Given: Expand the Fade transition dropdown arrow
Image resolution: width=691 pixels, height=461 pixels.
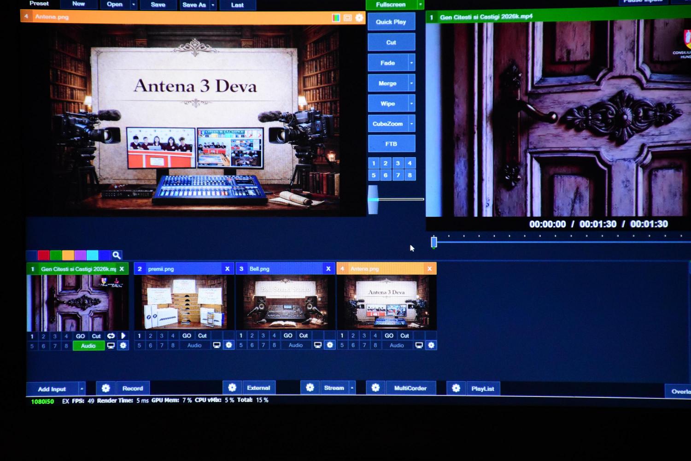Looking at the screenshot, I should 411,63.
